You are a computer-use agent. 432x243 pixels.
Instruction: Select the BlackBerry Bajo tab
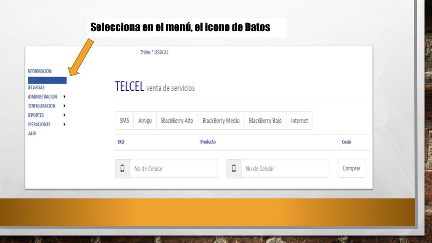[265, 120]
